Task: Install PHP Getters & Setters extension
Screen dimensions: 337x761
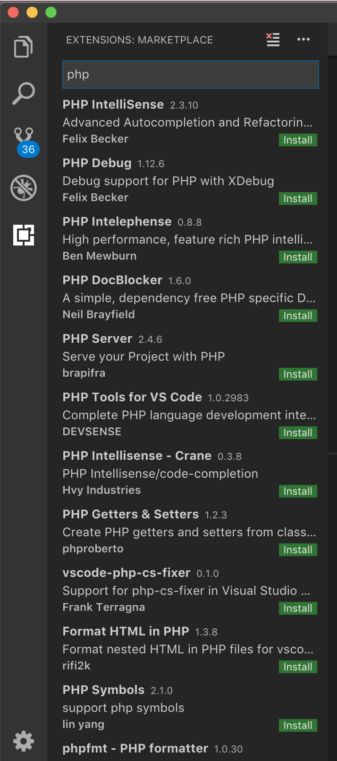Action: (x=298, y=550)
